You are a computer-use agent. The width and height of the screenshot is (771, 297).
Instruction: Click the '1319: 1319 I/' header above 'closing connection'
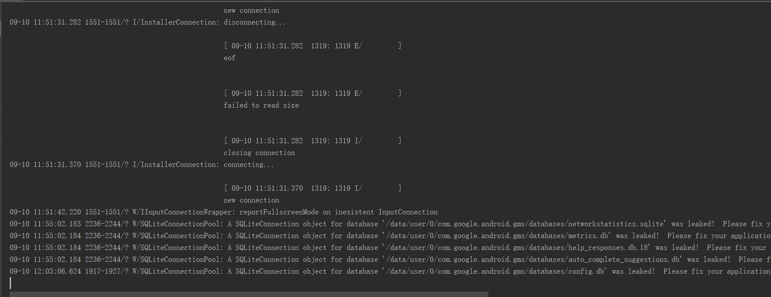336,141
